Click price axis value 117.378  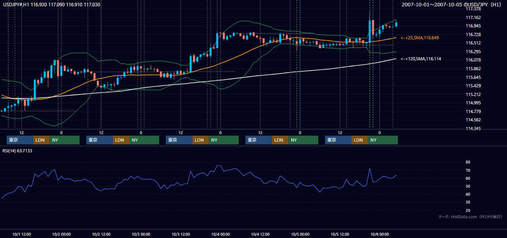473,9
